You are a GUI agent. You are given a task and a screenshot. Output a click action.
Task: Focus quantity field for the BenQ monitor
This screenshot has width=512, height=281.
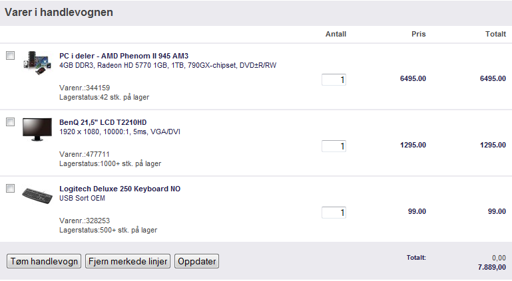pos(334,146)
